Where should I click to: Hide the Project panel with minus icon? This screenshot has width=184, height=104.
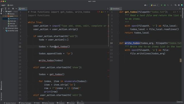pyautogui.click(x=16, y=9)
